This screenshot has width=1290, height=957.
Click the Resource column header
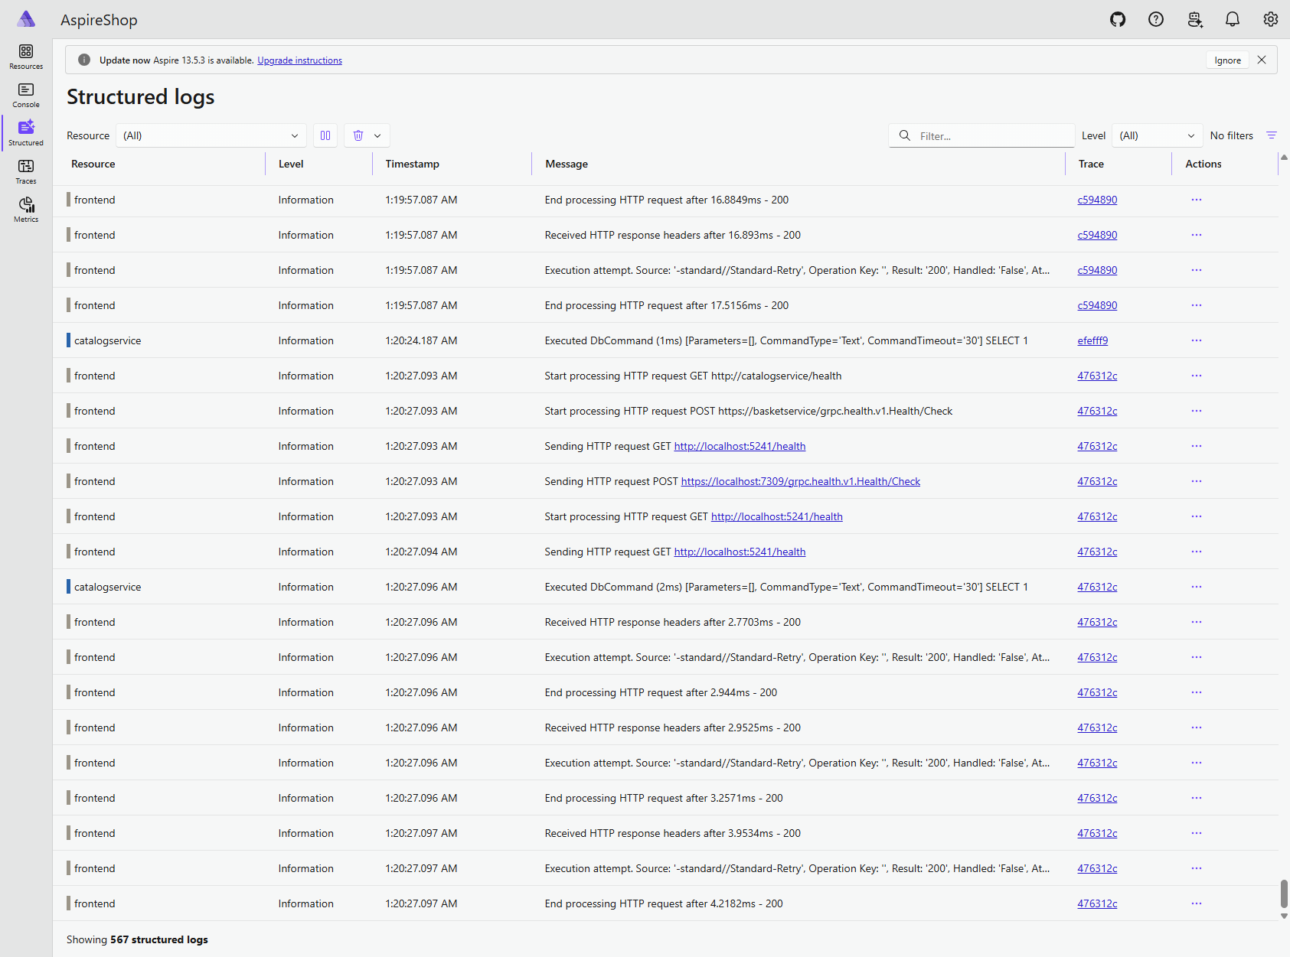93,164
